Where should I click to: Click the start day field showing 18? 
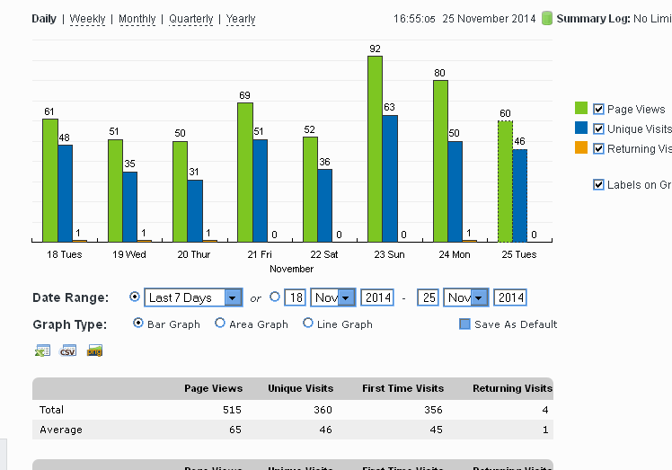[x=296, y=297]
